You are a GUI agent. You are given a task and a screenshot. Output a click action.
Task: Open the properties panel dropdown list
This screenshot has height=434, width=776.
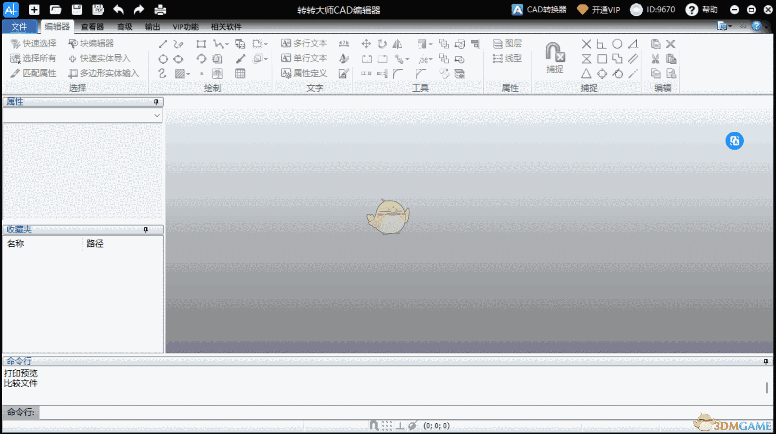click(x=157, y=115)
